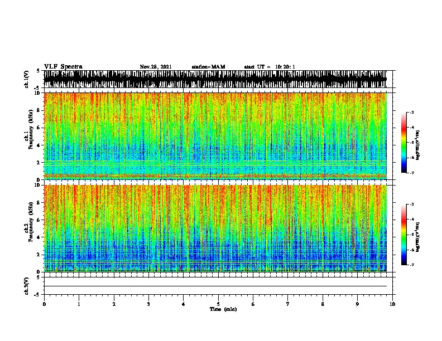Click time-axis tick label "6"

tap(253, 304)
